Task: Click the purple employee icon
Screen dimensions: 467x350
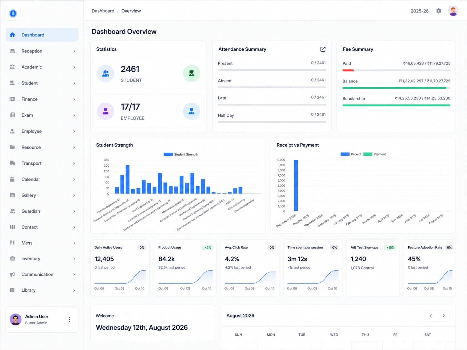Action: pyautogui.click(x=105, y=111)
